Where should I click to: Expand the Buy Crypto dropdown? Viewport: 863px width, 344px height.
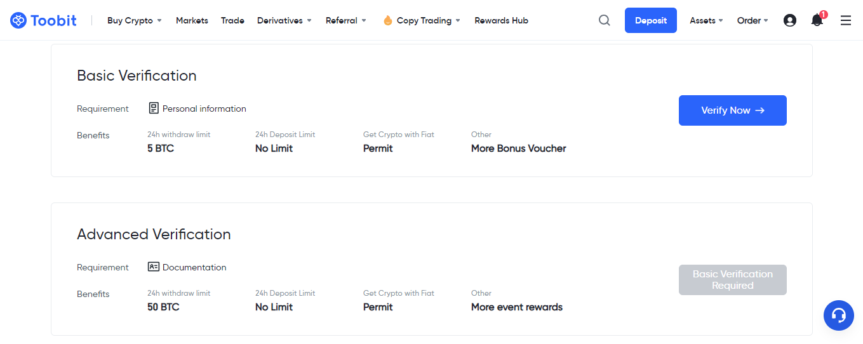tap(135, 20)
